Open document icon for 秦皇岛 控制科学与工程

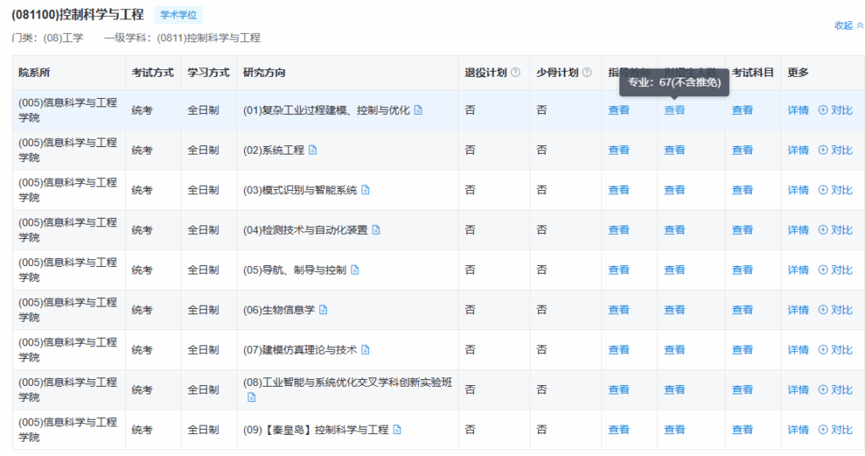[397, 430]
